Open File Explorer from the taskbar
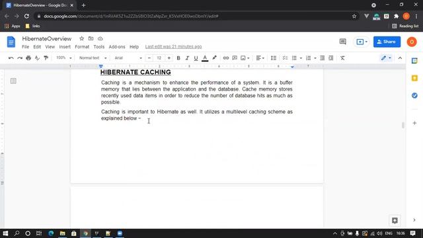423x238 pixels. tap(63, 233)
